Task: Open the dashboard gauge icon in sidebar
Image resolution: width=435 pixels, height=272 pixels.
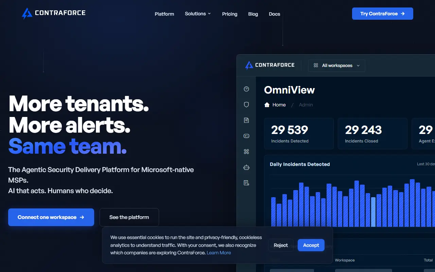Action: coord(246,89)
